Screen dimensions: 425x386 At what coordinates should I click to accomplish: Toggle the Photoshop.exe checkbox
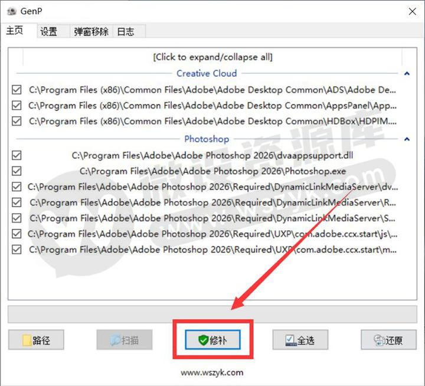[x=17, y=171]
